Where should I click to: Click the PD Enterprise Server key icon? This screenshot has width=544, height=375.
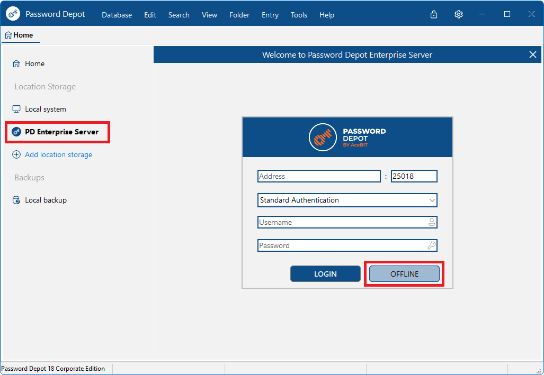16,132
